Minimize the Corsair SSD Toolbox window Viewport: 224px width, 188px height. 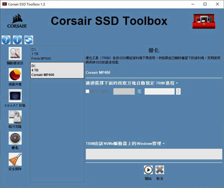coord(193,4)
